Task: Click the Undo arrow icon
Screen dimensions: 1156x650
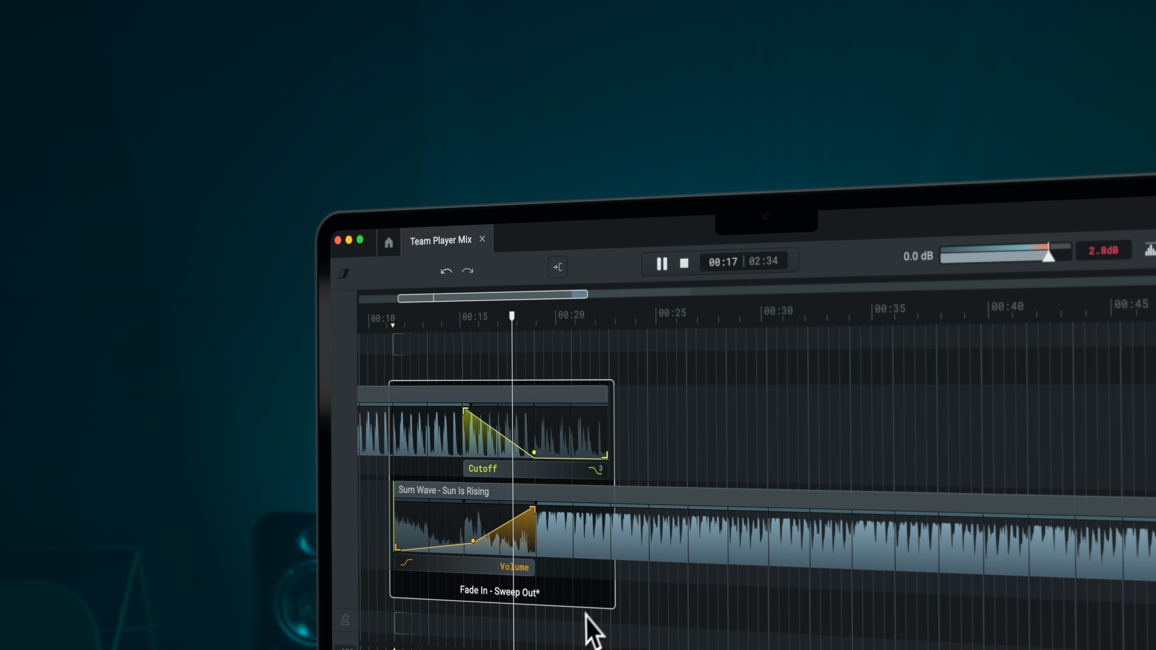Action: pos(446,271)
